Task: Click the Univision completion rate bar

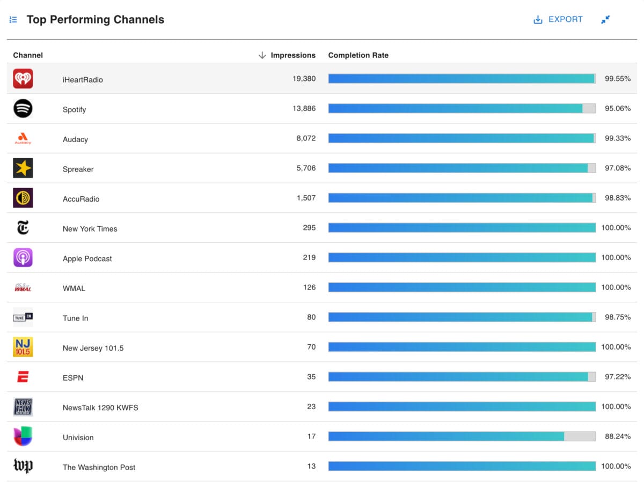Action: (462, 436)
